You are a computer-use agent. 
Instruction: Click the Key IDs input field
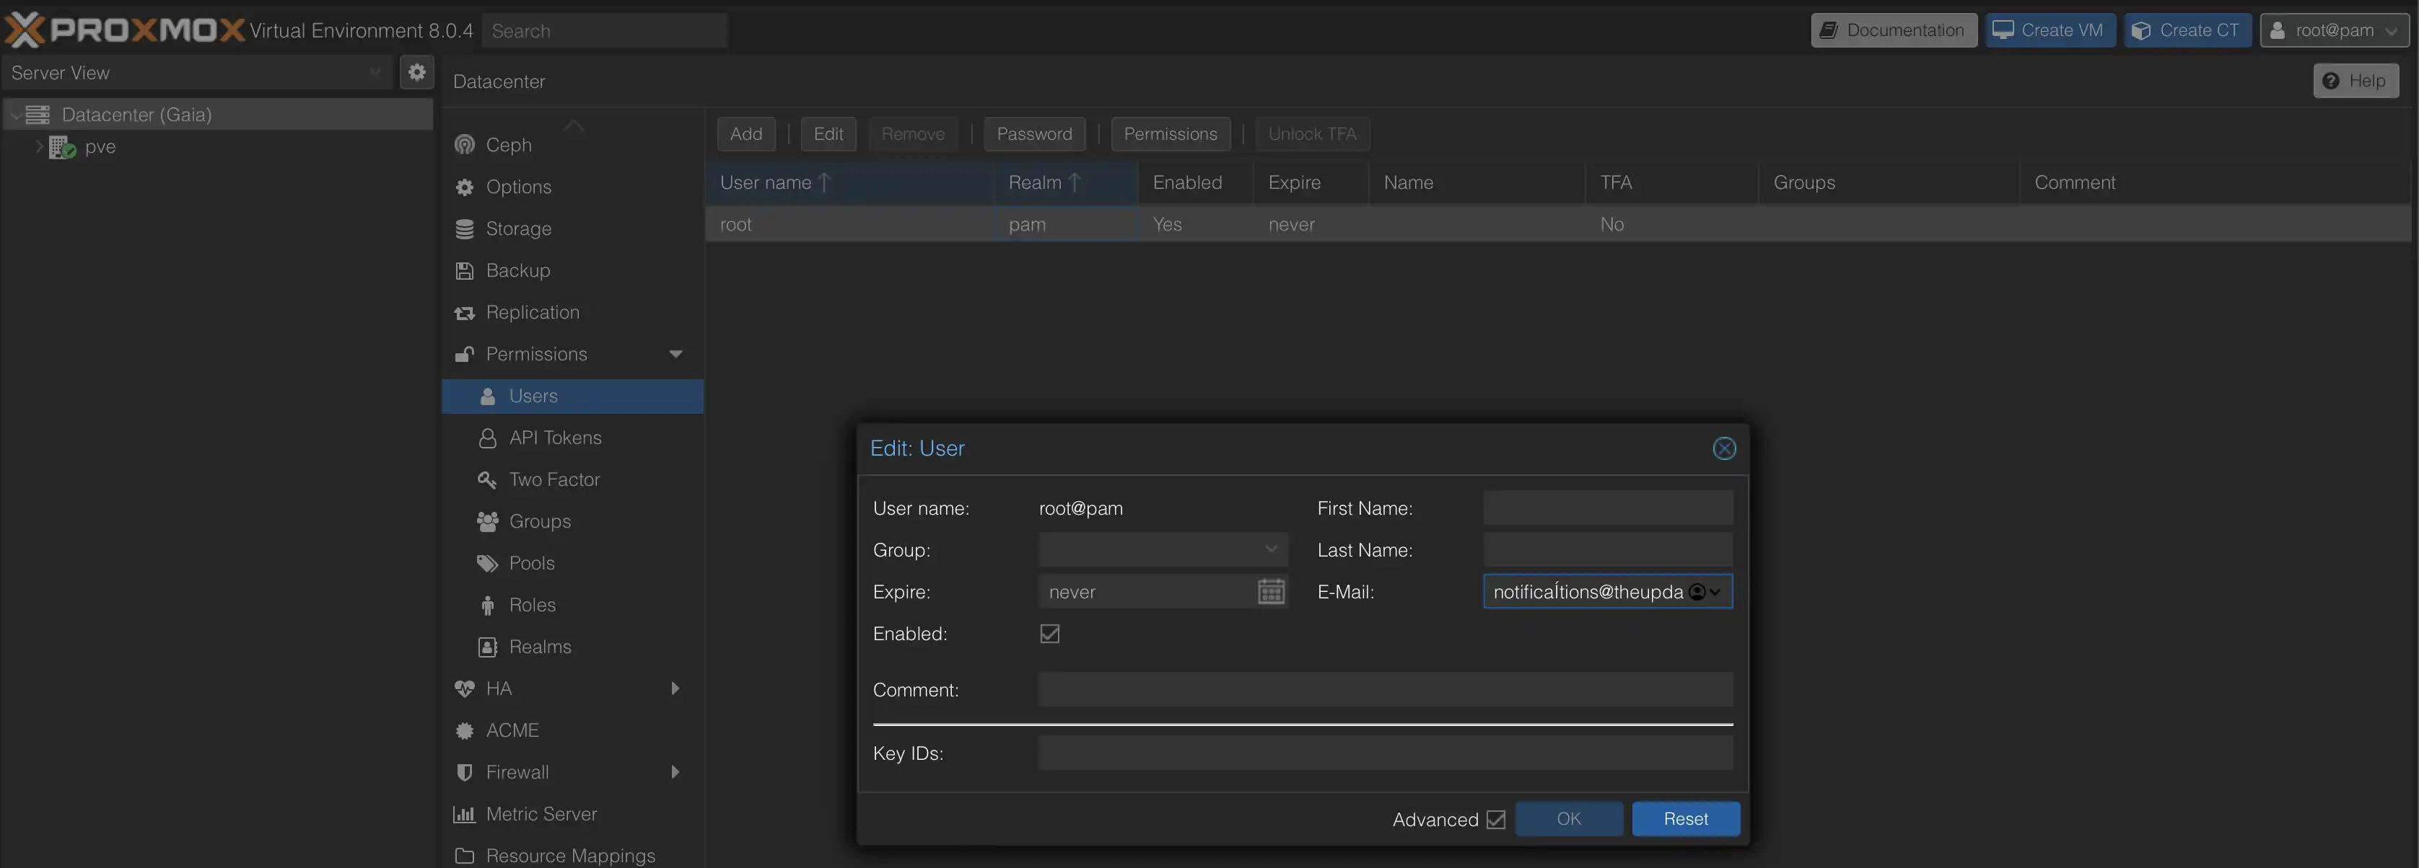tap(1385, 753)
